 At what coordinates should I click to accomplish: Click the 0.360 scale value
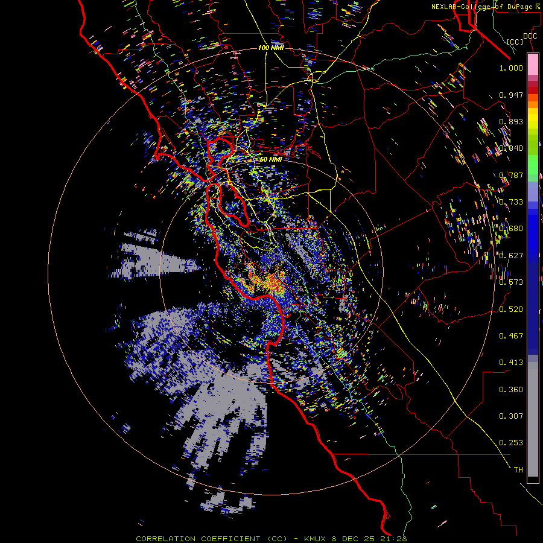pos(511,390)
